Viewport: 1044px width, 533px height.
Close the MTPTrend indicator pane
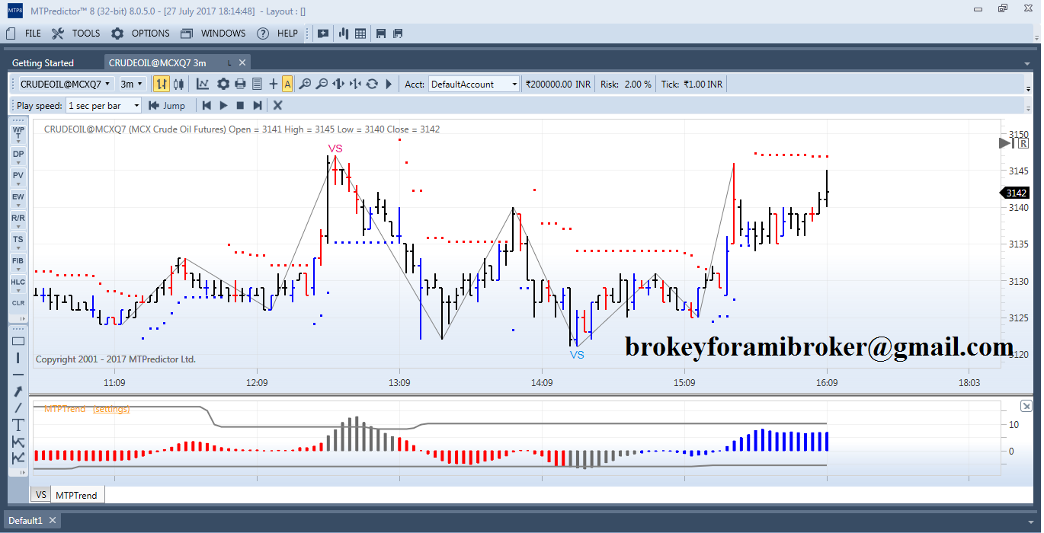coord(1026,406)
